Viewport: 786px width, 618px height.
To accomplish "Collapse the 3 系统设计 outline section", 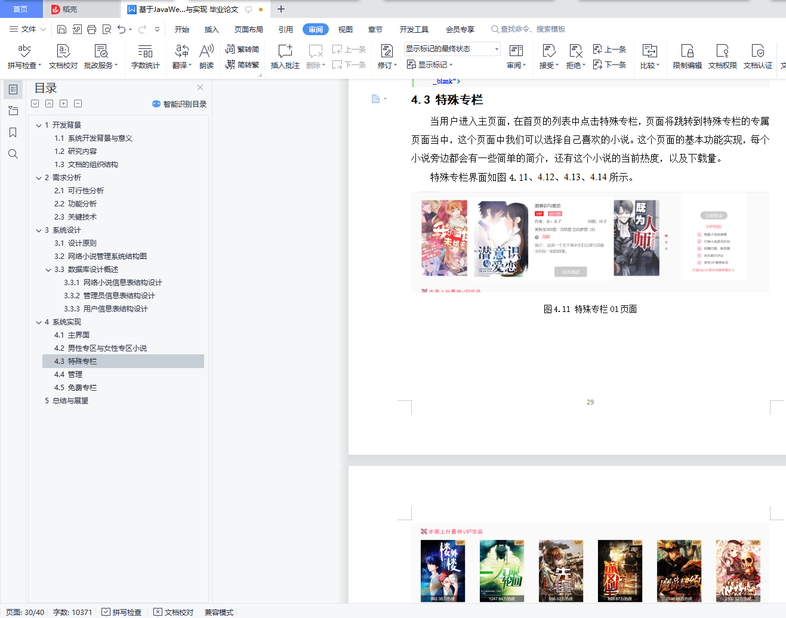I will (39, 230).
